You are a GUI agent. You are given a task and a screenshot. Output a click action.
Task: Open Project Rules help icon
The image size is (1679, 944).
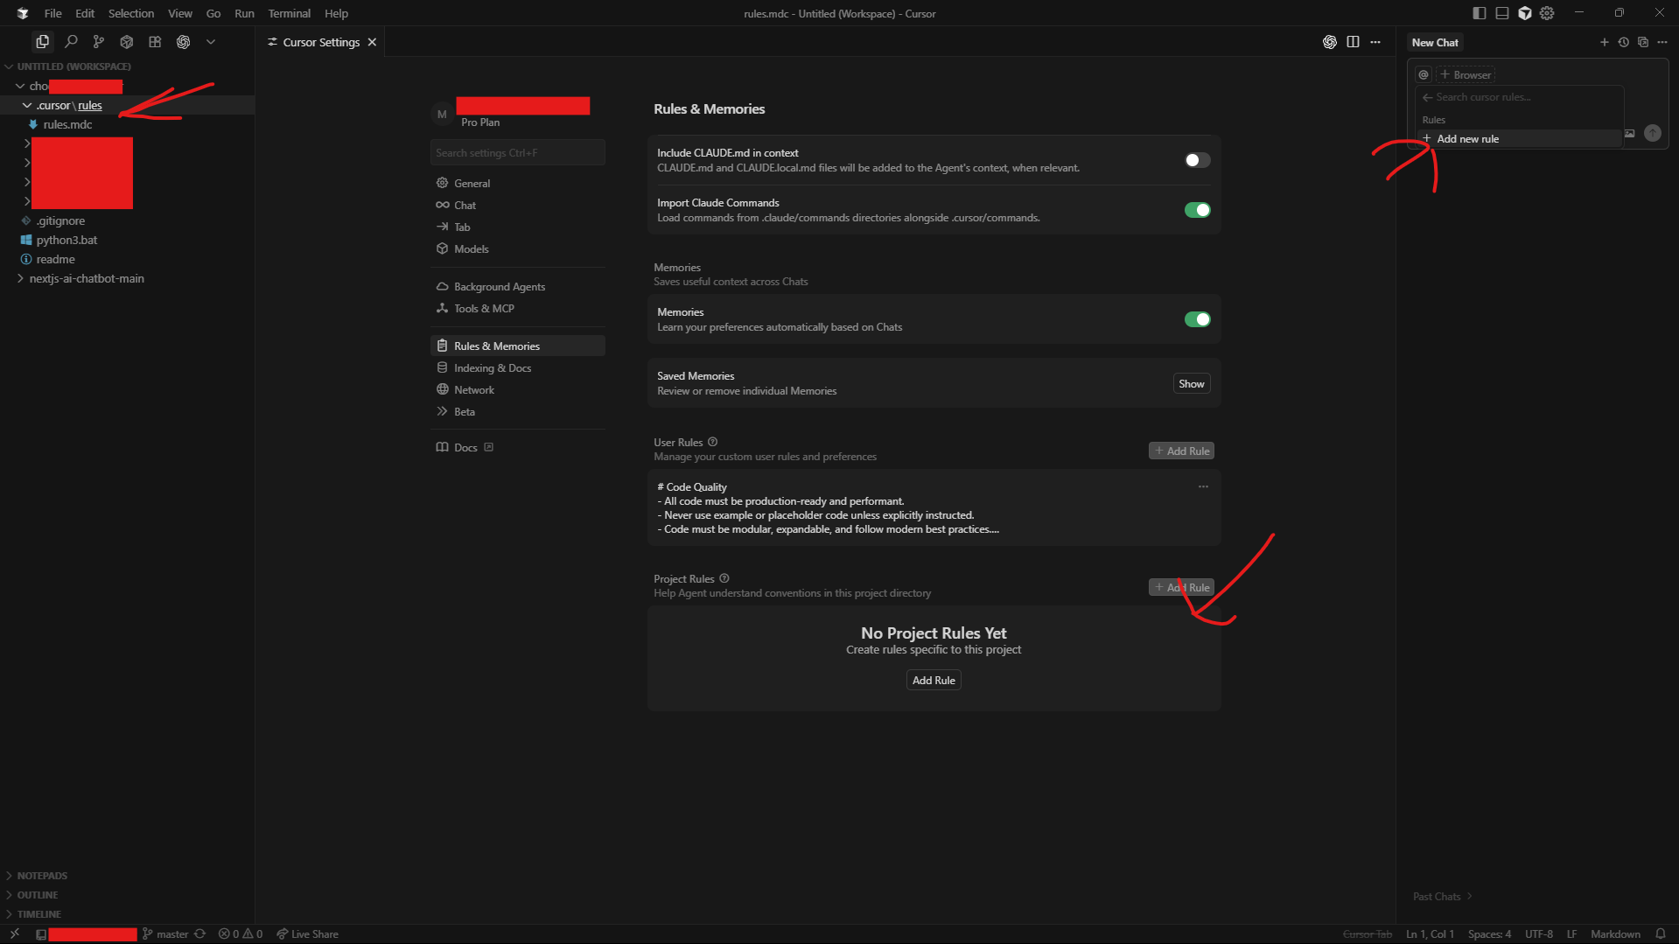724,578
